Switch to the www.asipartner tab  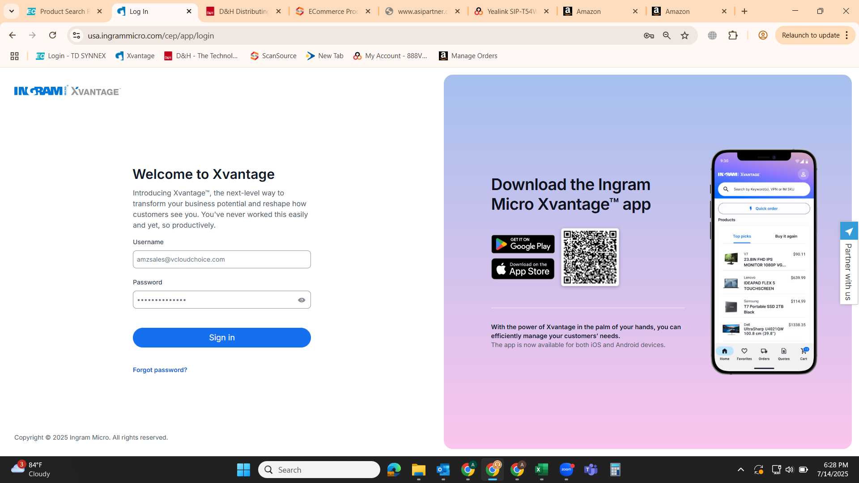pos(423,11)
